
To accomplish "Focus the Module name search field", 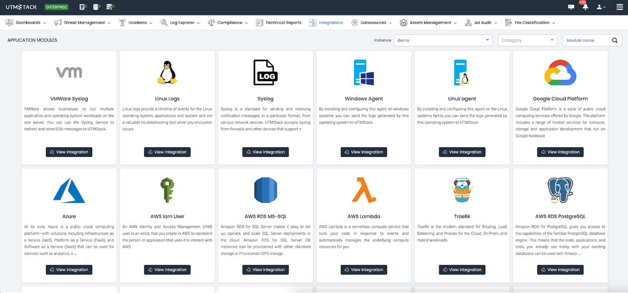I will 586,40.
